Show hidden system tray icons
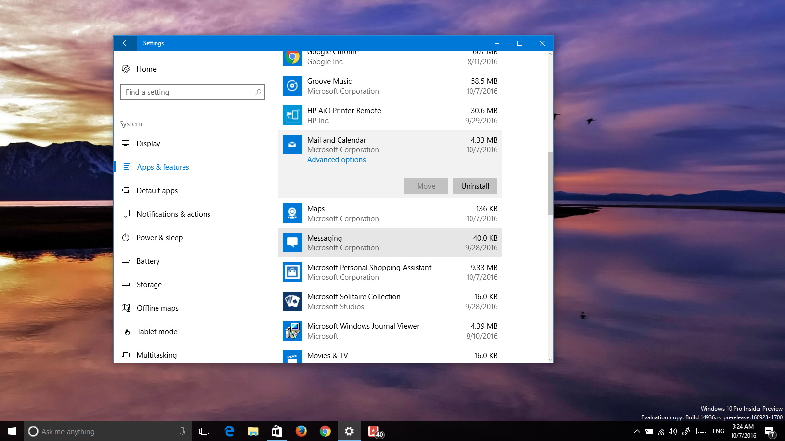This screenshot has width=785, height=441. [x=637, y=431]
